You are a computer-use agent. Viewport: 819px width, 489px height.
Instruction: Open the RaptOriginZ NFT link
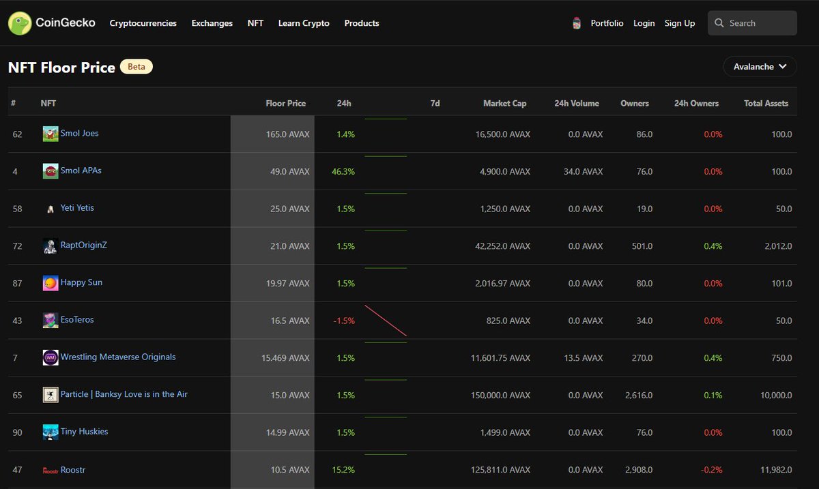coord(84,245)
